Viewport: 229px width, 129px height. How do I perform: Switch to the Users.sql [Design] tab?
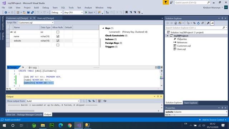tap(45, 18)
